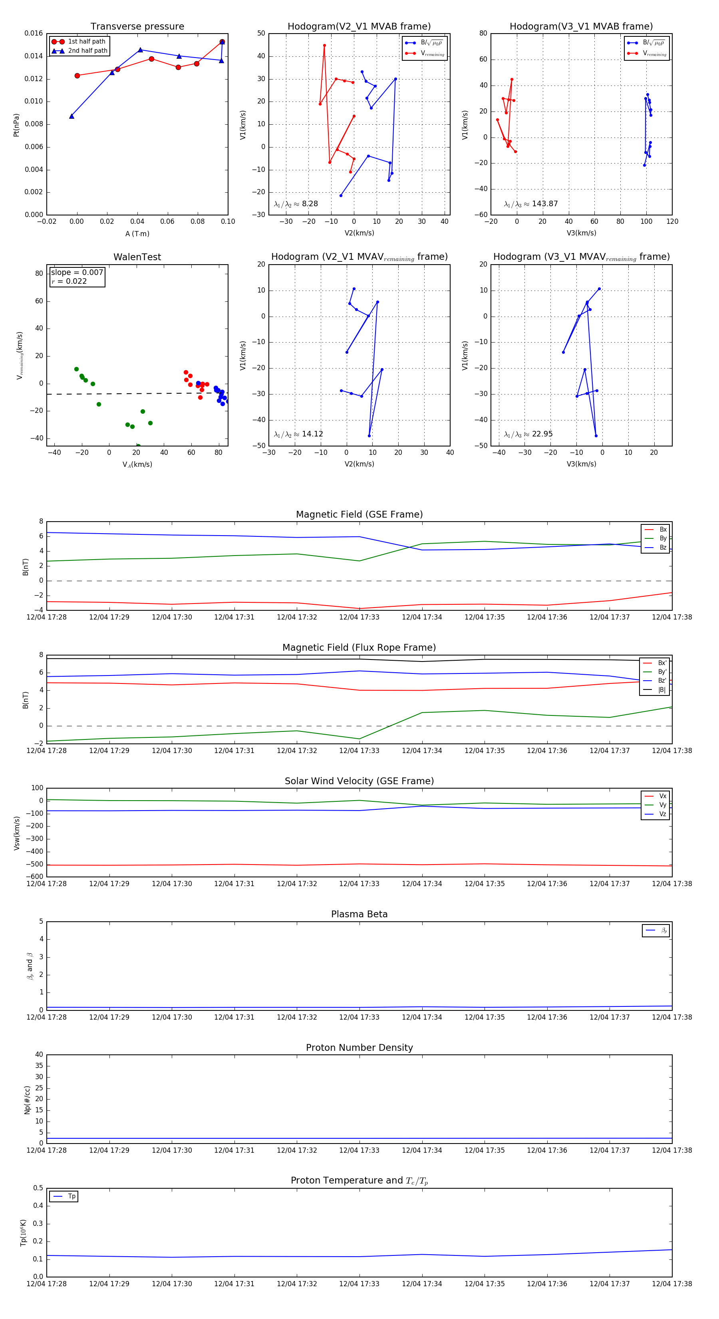The width and height of the screenshot is (719, 1319).
Task: Click the "Np(#/cc)" y-axis label
Action: tap(27, 1100)
